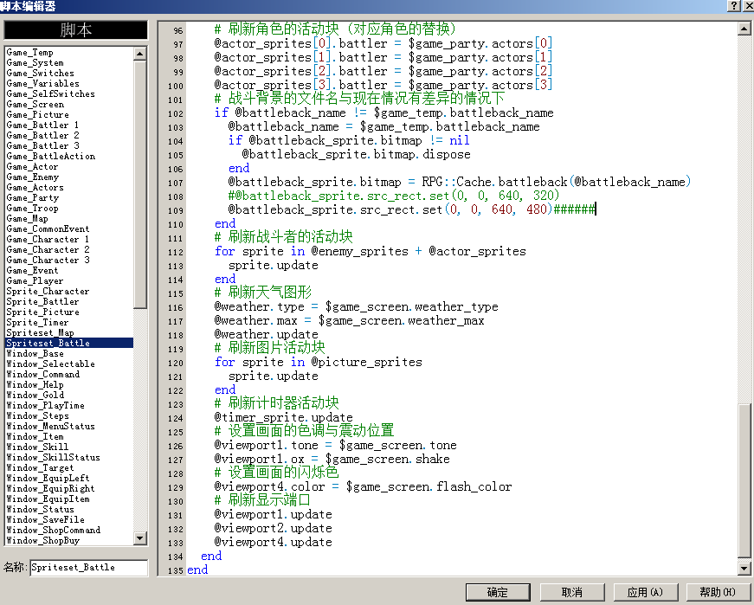Image resolution: width=754 pixels, height=605 pixels.
Task: Select the Game_Party script
Action: 33,197
